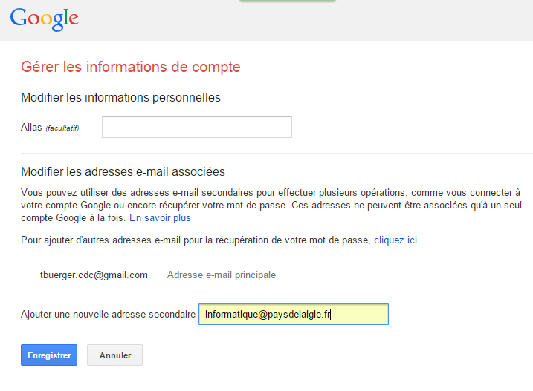533x391 pixels.
Task: Click the 'Adresse e-mail principale' label
Action: click(x=222, y=275)
